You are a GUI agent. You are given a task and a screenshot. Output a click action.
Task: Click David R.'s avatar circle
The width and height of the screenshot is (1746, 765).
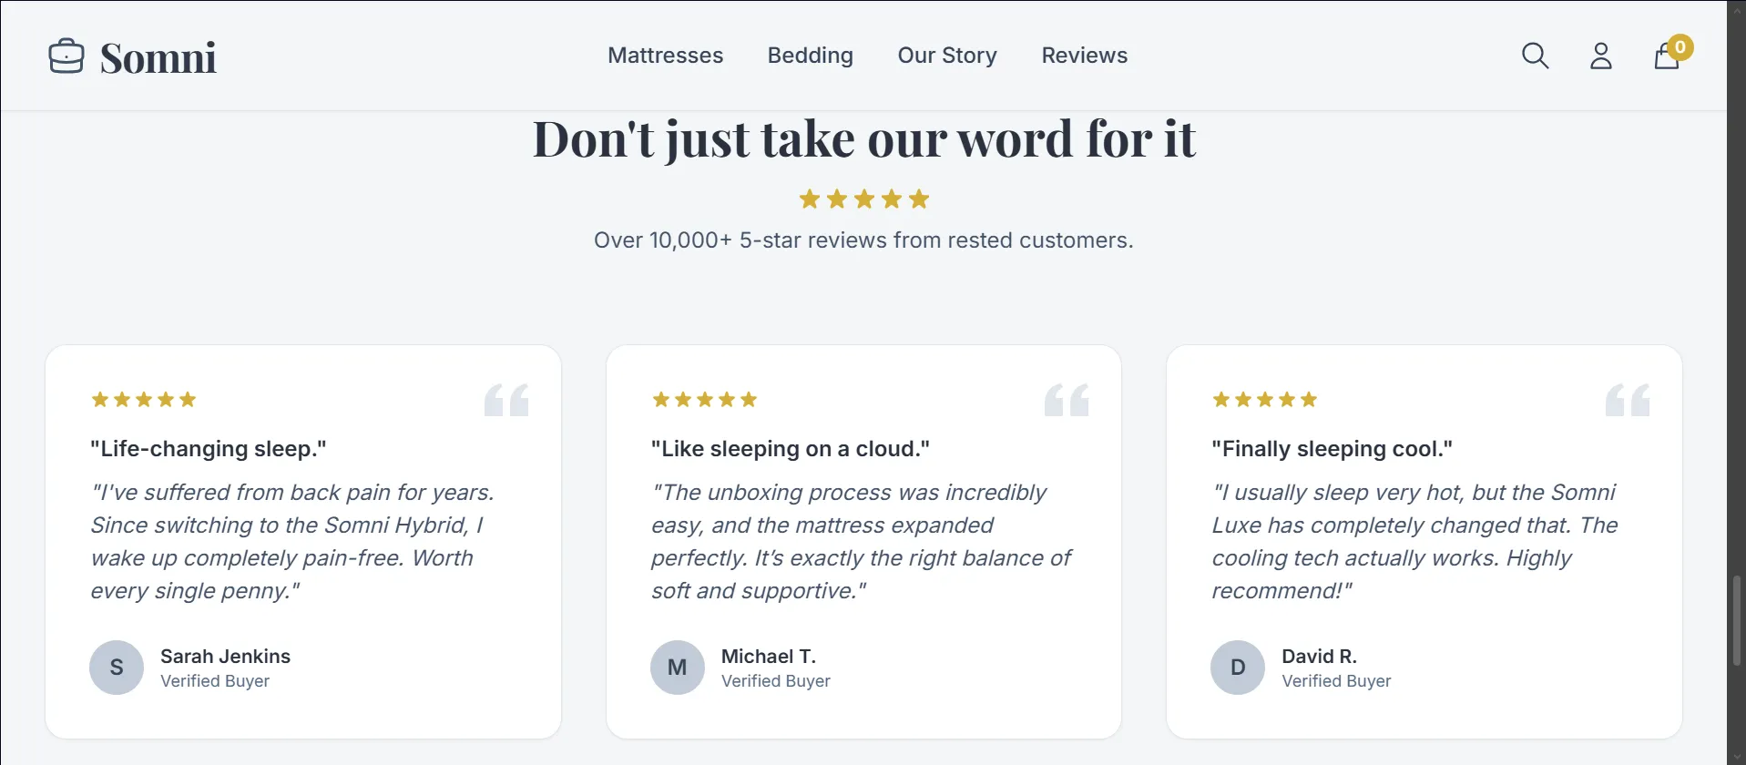point(1237,668)
